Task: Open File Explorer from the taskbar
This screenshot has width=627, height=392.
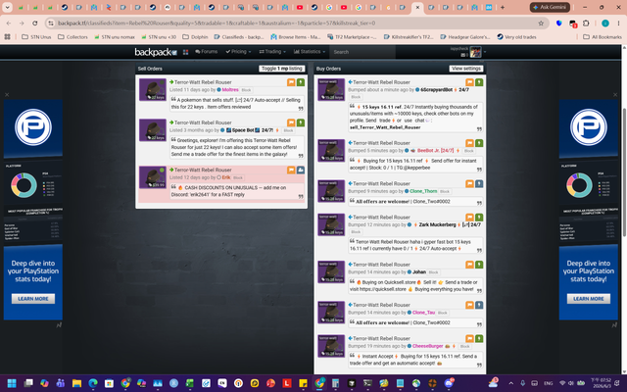Action: click(x=76, y=383)
